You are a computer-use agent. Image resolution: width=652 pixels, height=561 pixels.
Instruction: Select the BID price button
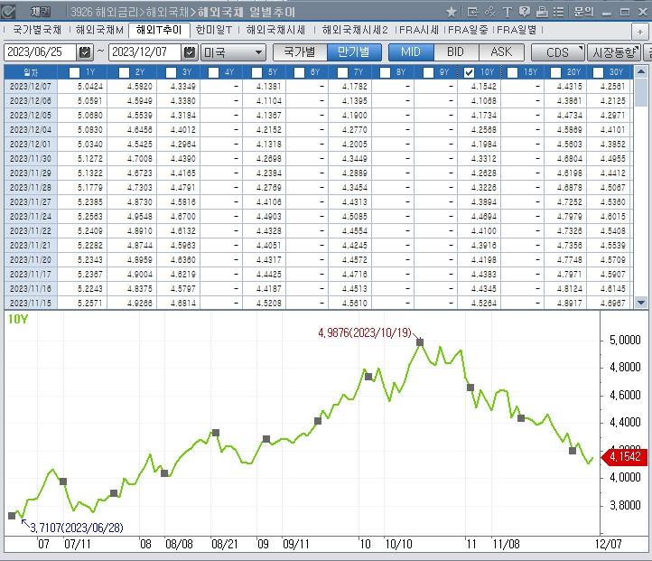pyautogui.click(x=455, y=51)
